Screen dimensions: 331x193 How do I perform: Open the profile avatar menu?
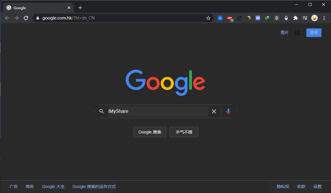[x=314, y=18]
